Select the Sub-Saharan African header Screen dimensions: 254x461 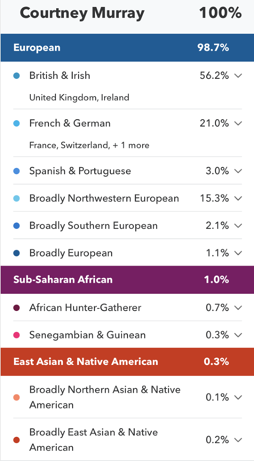pos(127,280)
